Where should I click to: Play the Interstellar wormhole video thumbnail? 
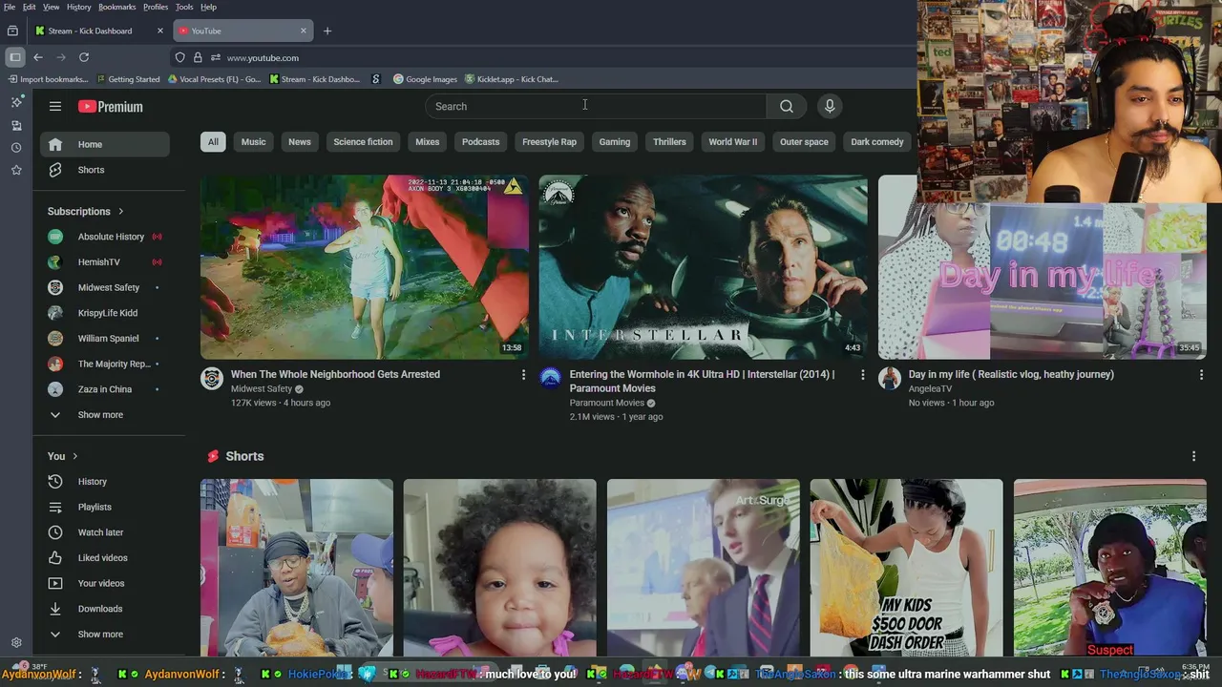click(x=704, y=267)
